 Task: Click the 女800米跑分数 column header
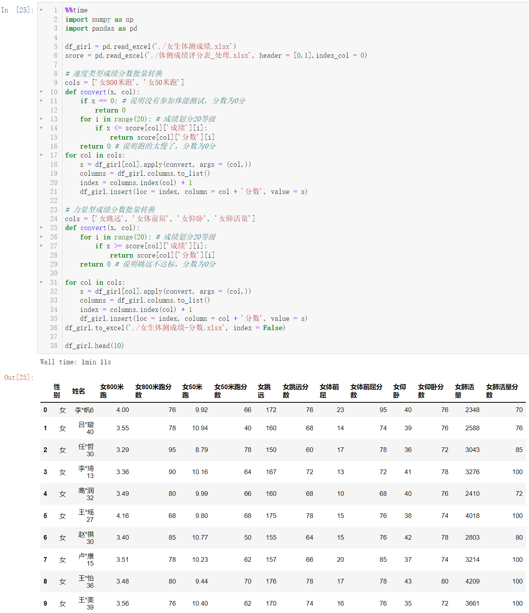tap(153, 391)
